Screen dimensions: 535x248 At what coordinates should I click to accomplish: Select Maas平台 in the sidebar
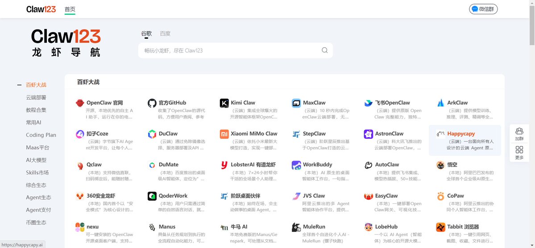pyautogui.click(x=37, y=148)
